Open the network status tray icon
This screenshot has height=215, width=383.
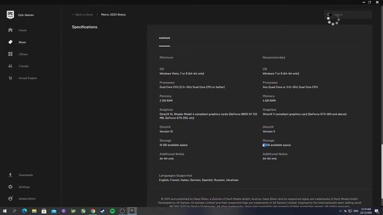(350, 211)
